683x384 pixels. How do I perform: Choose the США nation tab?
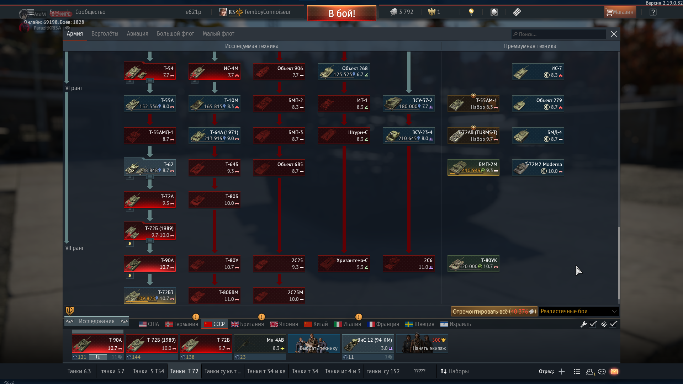coord(149,324)
